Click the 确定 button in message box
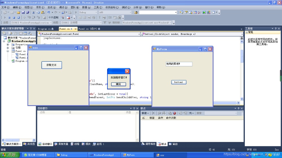The image size is (282, 158). click(118, 84)
